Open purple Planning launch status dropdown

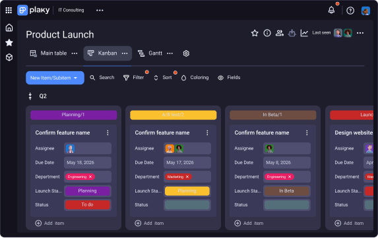[x=88, y=191]
